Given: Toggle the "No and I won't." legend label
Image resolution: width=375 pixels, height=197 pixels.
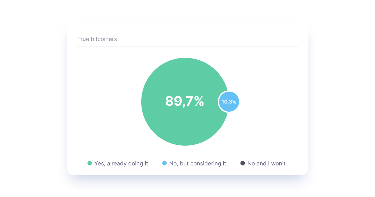Looking at the screenshot, I should click(267, 163).
